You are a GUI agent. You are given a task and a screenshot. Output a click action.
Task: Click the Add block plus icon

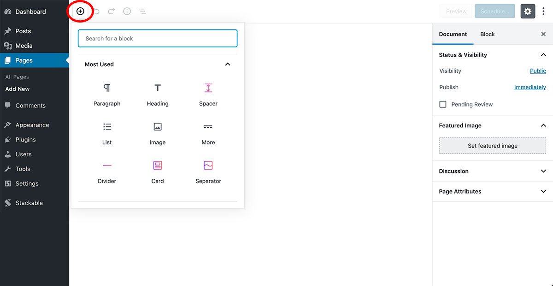coord(80,11)
